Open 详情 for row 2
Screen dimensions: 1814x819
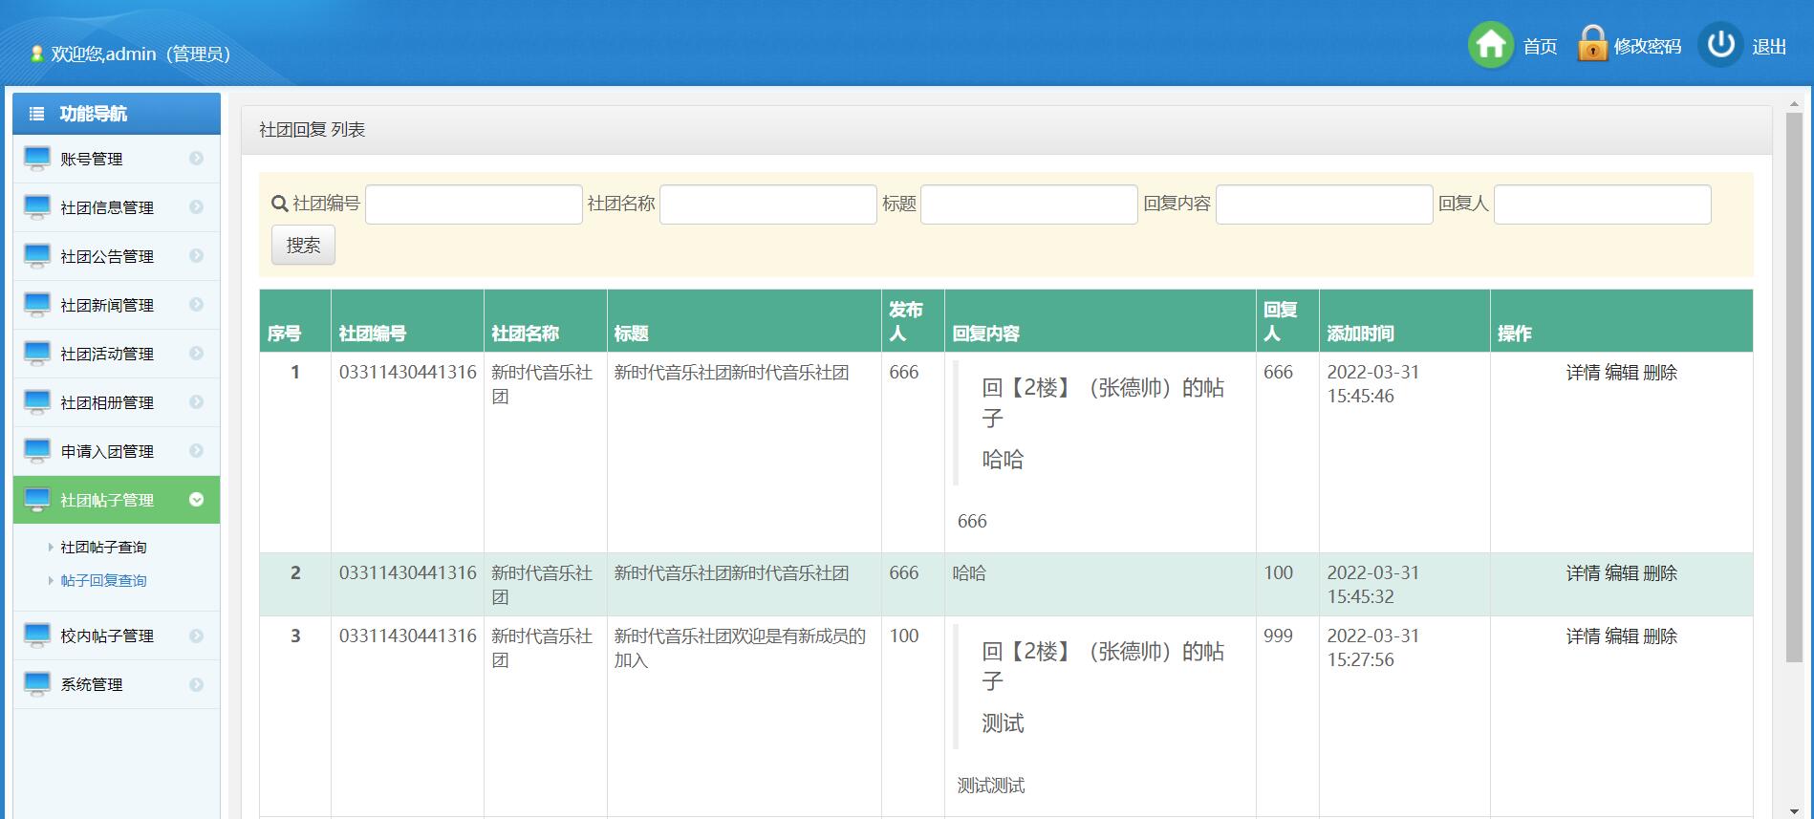(1583, 573)
